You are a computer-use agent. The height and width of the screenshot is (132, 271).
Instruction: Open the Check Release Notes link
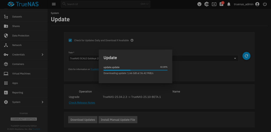pos(82,103)
